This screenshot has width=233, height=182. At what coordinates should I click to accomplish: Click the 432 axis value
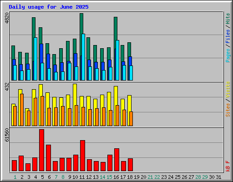7,87
